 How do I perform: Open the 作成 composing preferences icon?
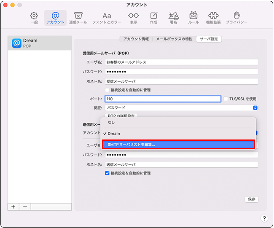point(154,18)
